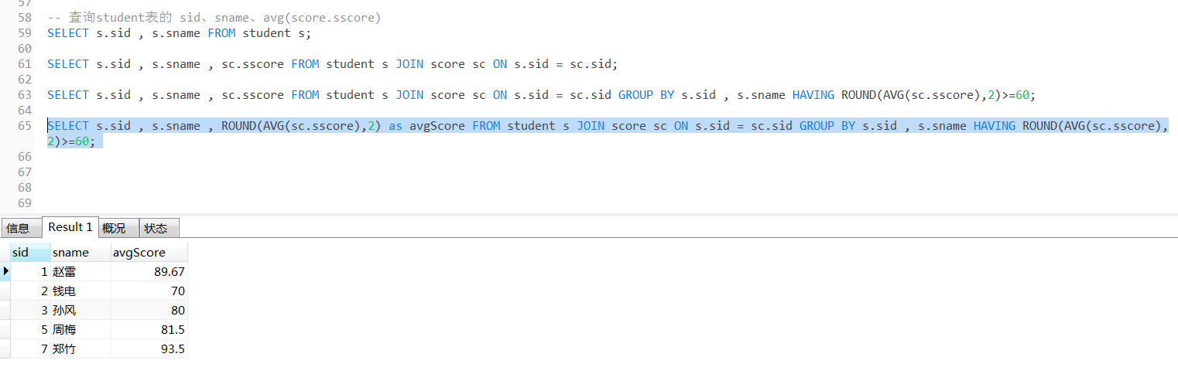Click sid cell 5 for 周梅
Image resolution: width=1178 pixels, height=374 pixels.
click(31, 329)
